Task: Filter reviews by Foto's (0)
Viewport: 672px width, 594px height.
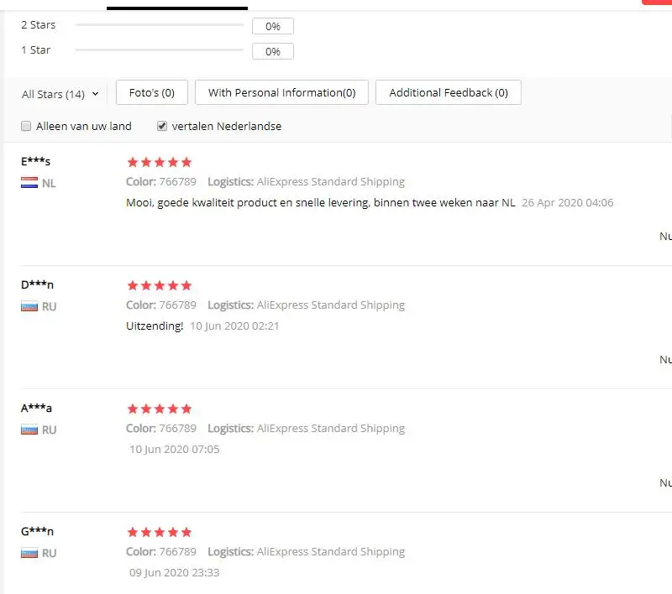Action: (x=152, y=92)
